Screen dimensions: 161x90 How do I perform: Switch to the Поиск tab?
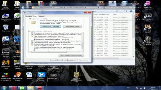pyautogui.click(x=42, y=16)
